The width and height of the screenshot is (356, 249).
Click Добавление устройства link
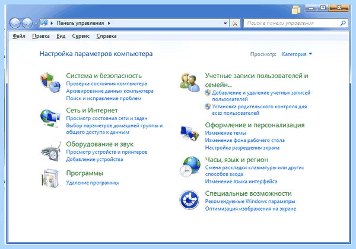click(94, 159)
